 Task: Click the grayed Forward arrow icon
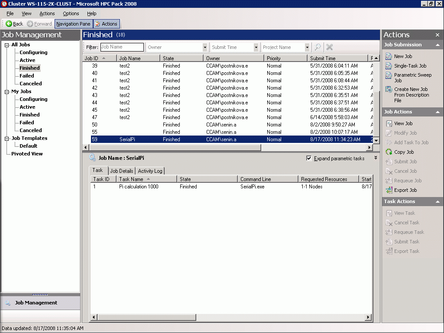pos(30,24)
